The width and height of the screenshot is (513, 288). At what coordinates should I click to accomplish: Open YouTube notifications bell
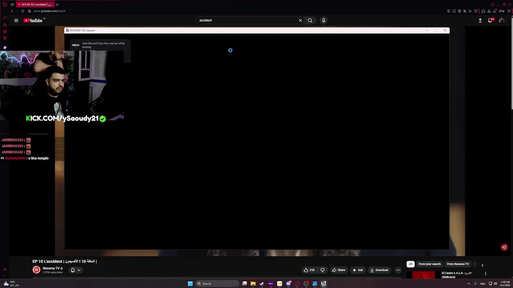point(491,20)
